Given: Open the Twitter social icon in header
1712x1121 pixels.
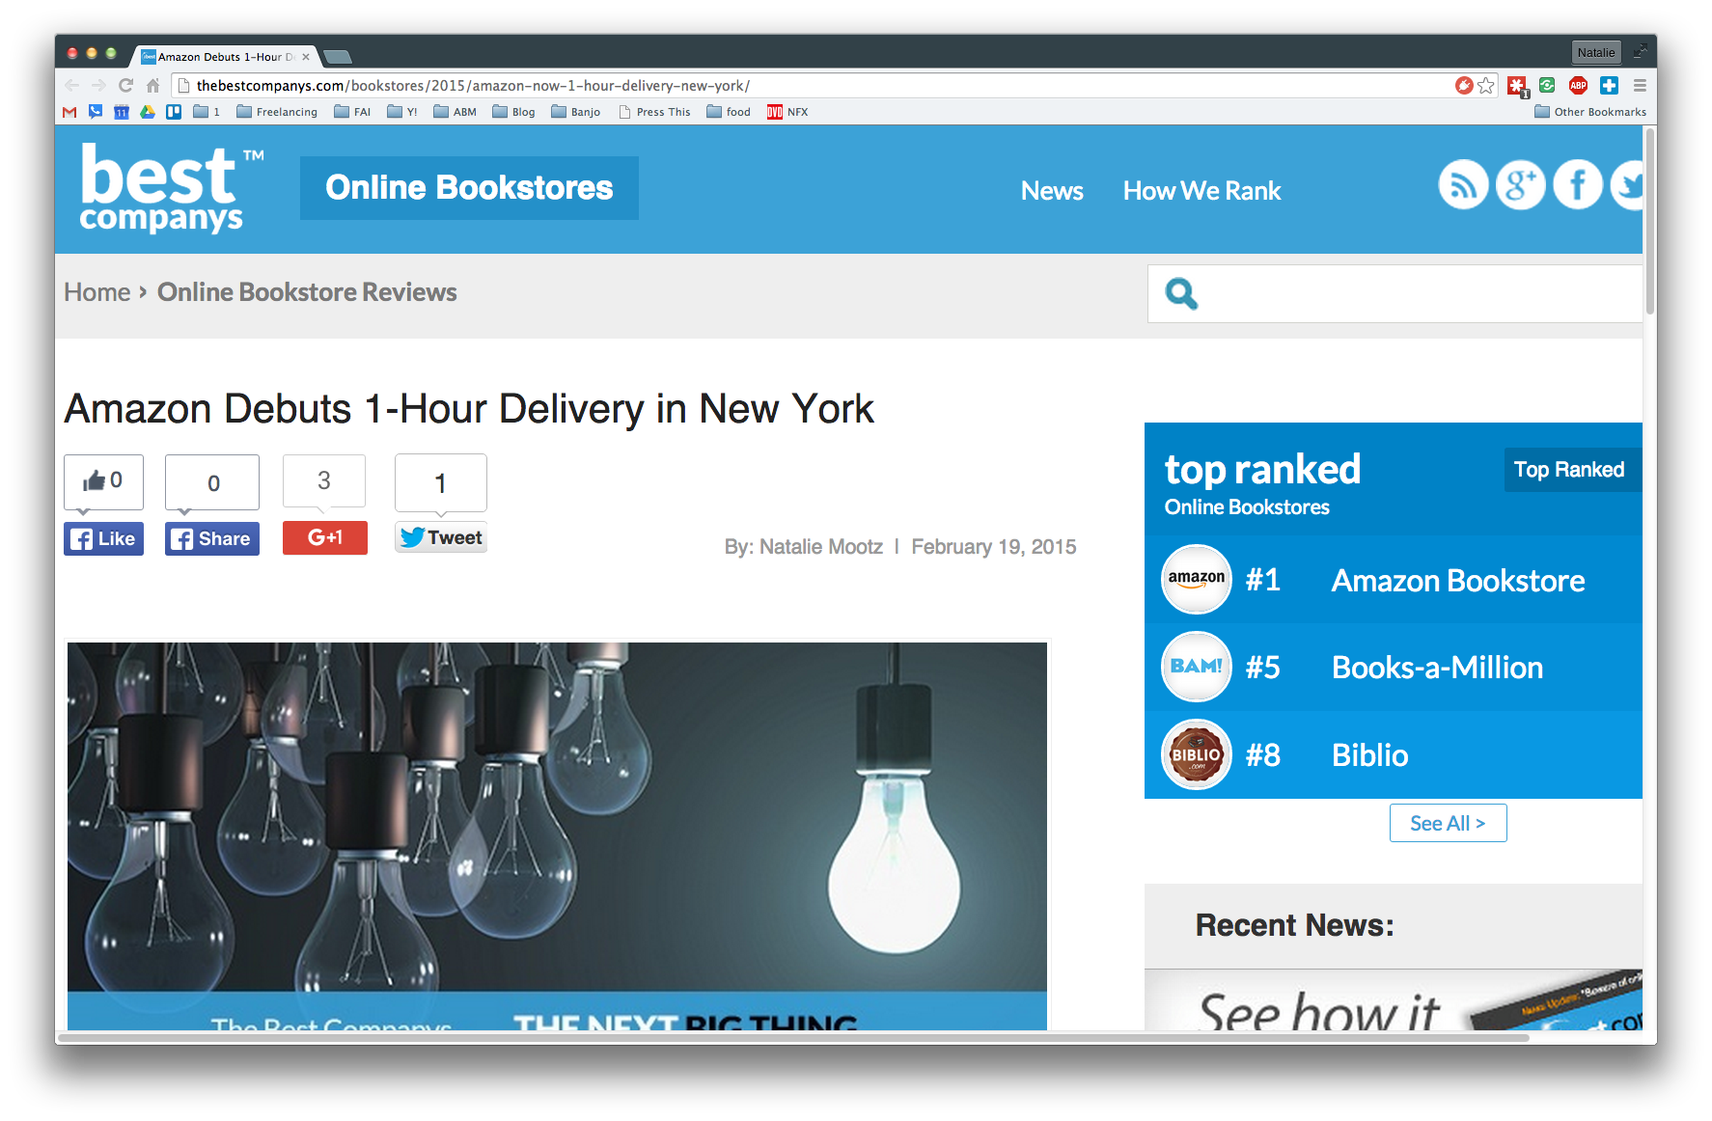Looking at the screenshot, I should (x=1627, y=185).
